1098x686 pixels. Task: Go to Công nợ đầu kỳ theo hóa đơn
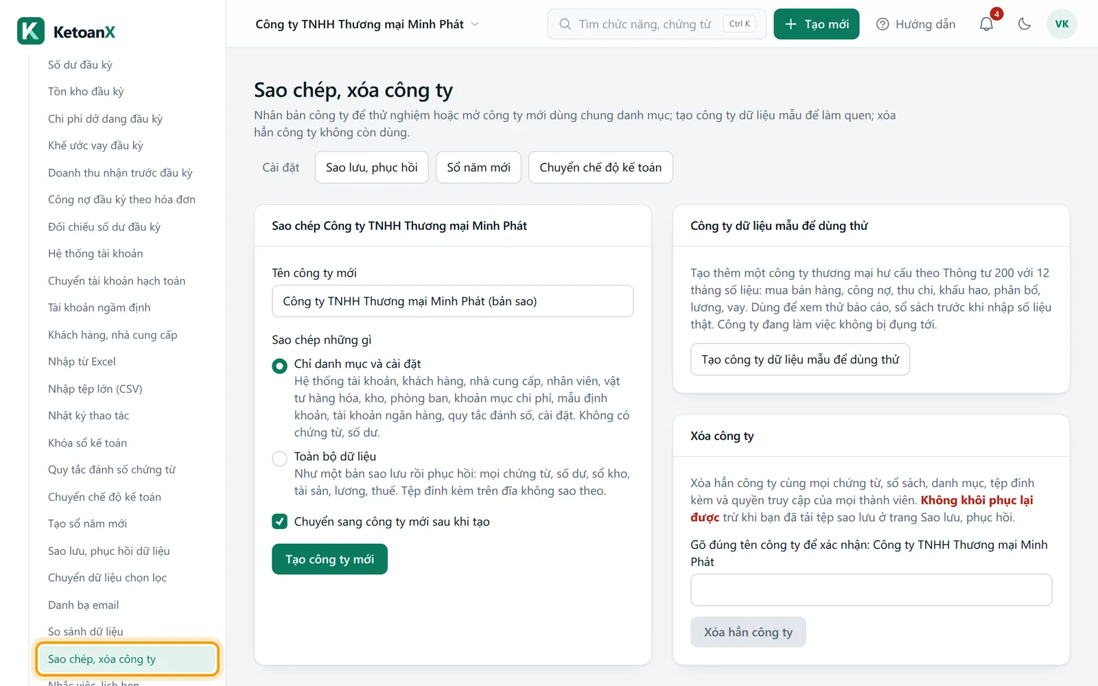point(121,200)
